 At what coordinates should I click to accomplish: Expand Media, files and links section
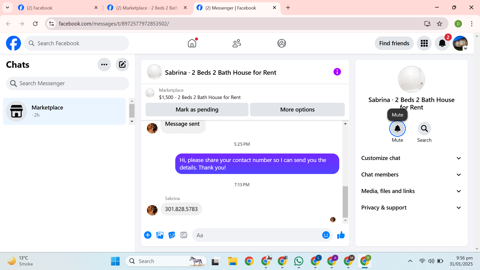tap(411, 191)
